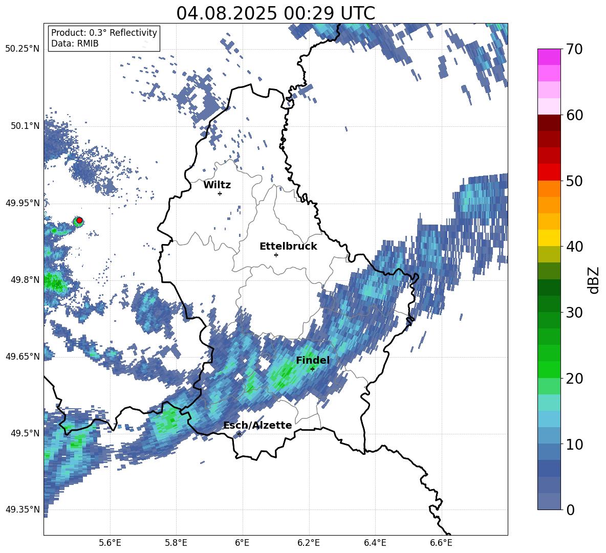Click the dBZ colorbar axis label

point(594,280)
